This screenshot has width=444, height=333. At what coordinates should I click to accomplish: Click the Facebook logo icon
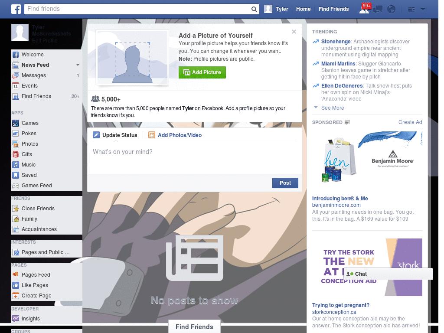[x=16, y=9]
